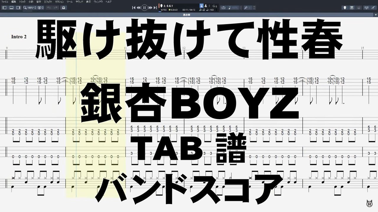Show the guitar fretboard view

[x=345, y=8]
